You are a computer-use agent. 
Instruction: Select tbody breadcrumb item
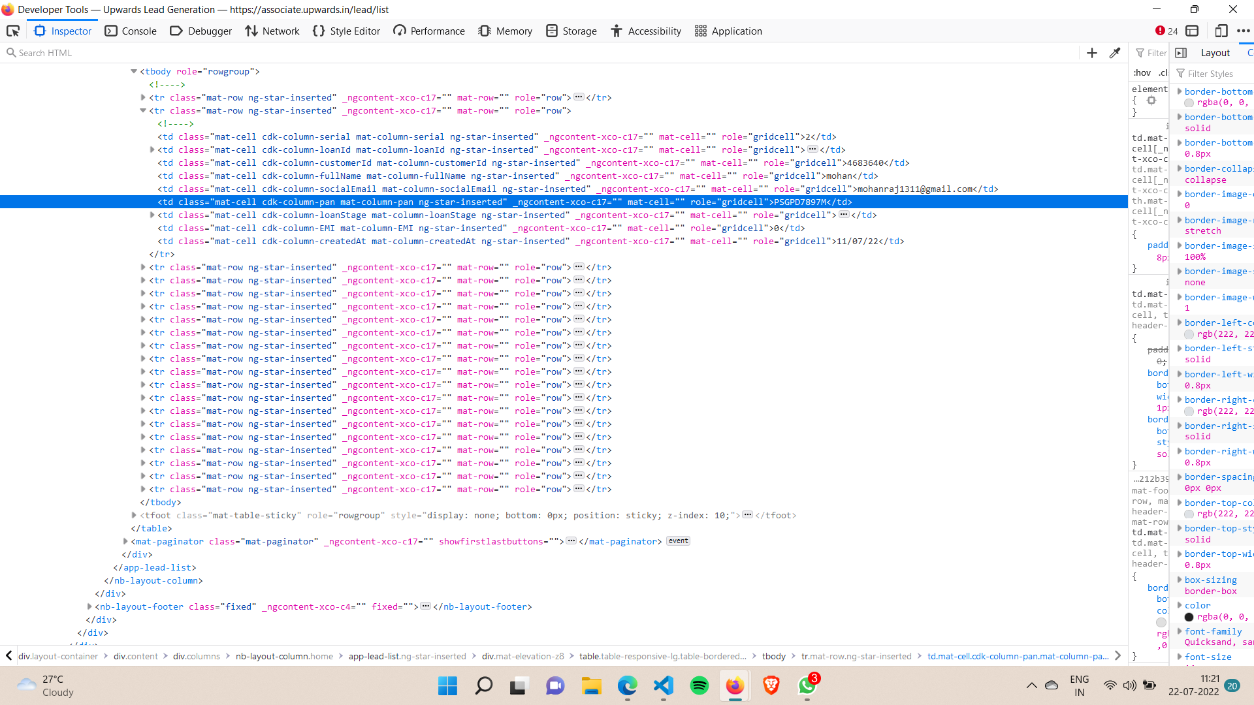tap(774, 656)
